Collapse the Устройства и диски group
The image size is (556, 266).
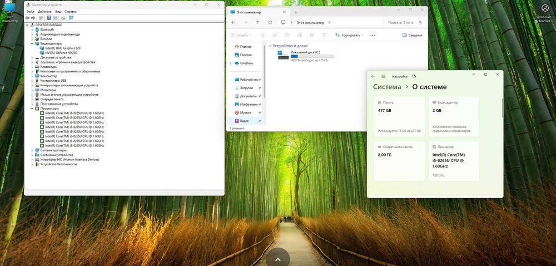pyautogui.click(x=270, y=46)
